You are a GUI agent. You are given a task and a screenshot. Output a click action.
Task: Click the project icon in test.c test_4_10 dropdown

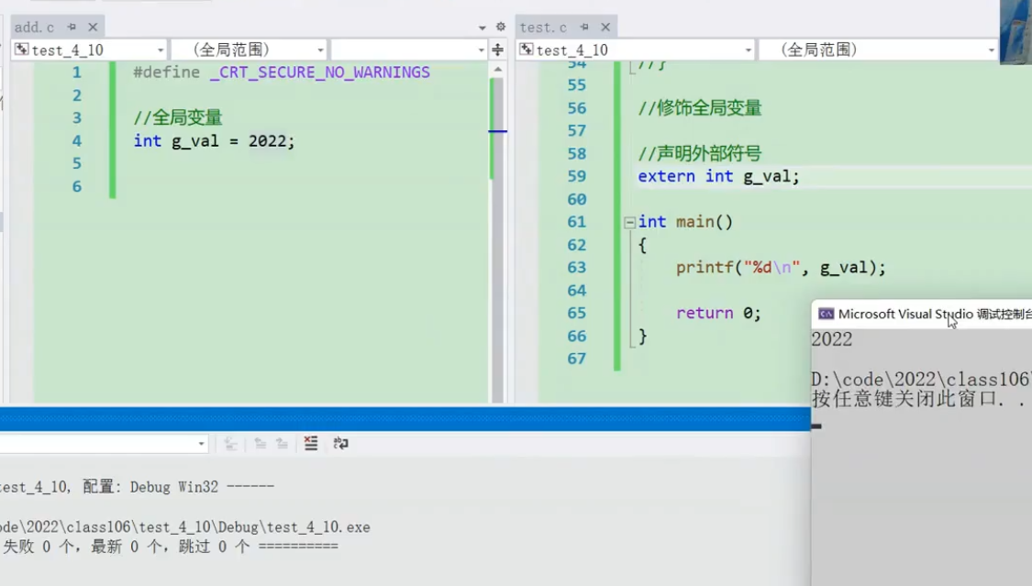527,50
